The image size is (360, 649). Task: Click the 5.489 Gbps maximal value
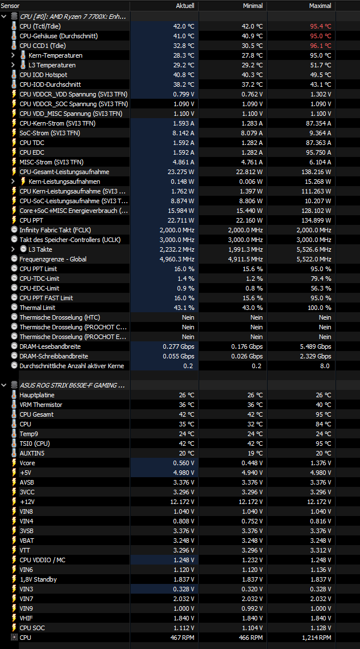[x=315, y=346]
